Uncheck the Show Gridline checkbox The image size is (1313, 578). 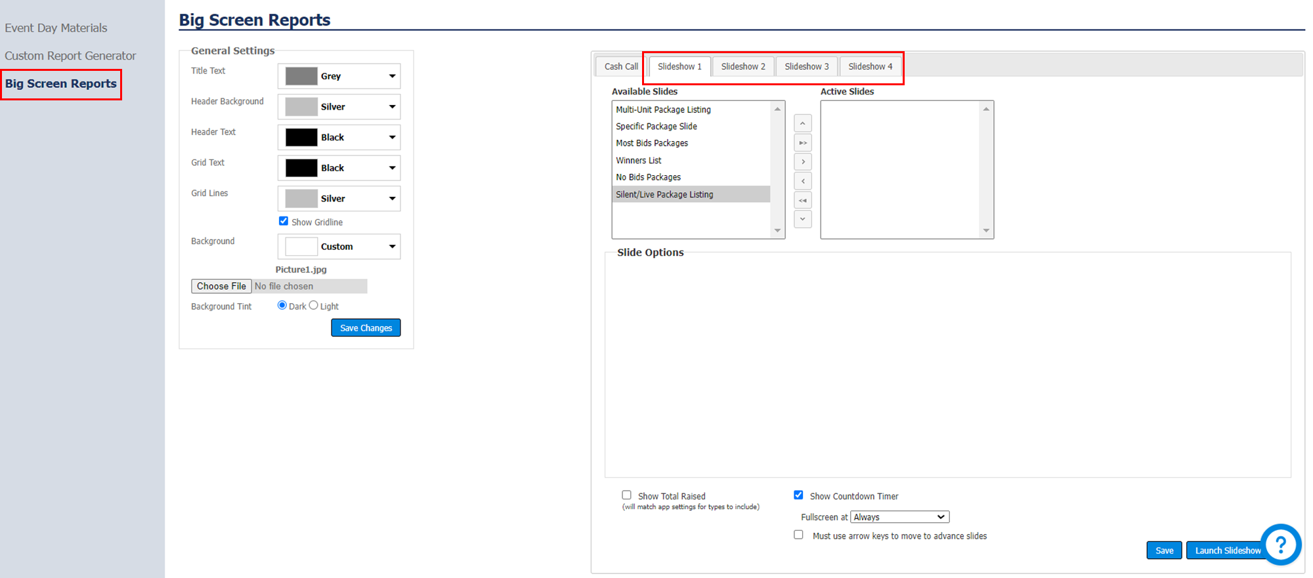coord(284,221)
